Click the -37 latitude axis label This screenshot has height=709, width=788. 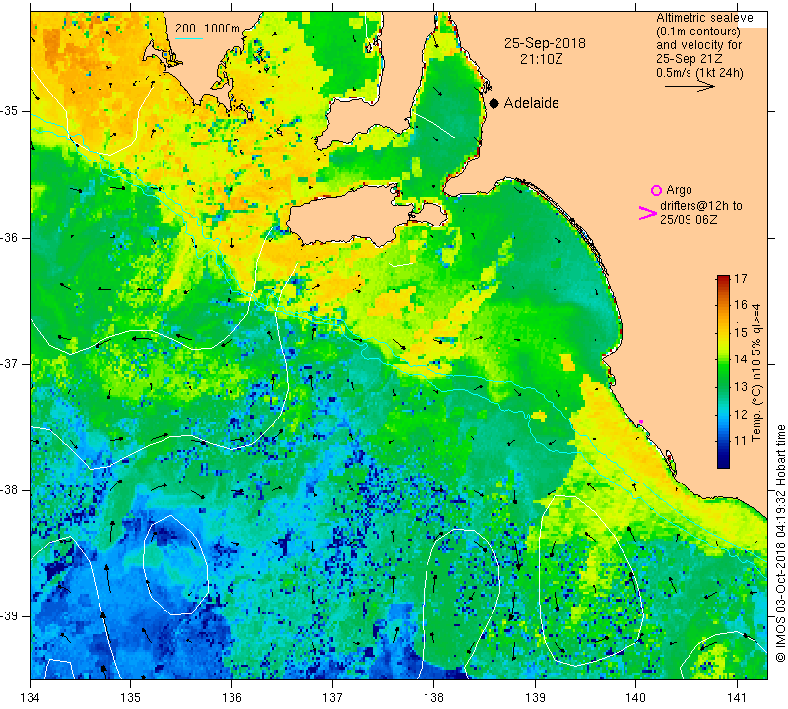pos(9,363)
